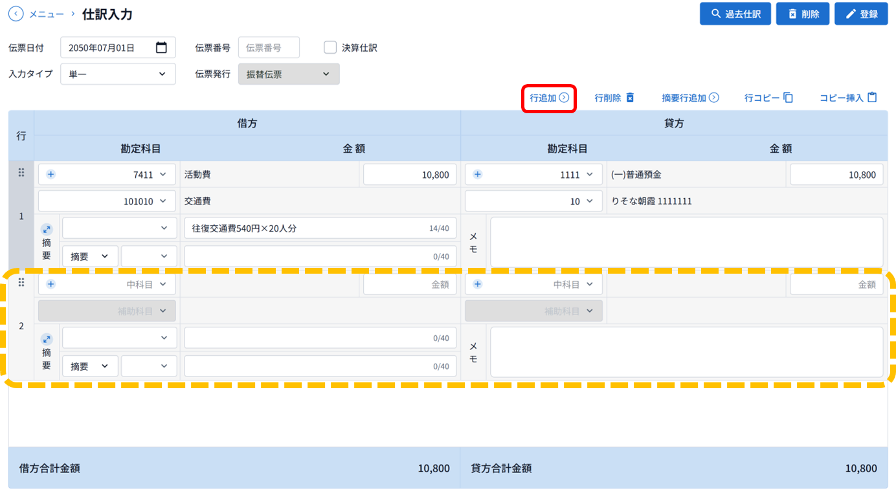Toggle the 決算仕訳 checkbox
The height and width of the screenshot is (493, 896).
[x=330, y=47]
